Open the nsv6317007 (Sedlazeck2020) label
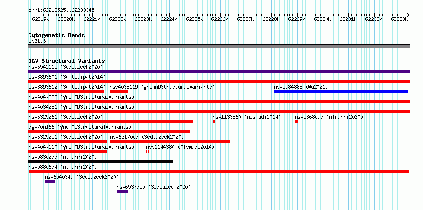The width and height of the screenshot is (423, 210). [147, 137]
